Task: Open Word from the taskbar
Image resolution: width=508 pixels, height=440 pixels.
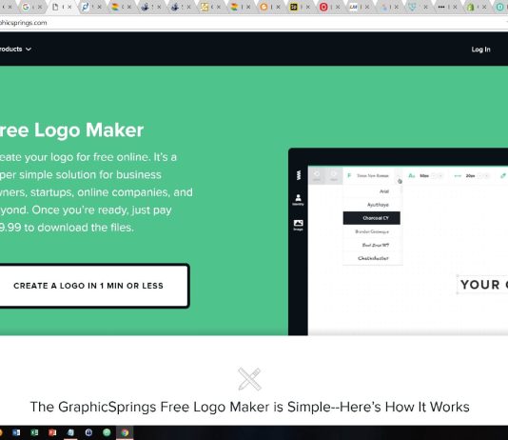Action: click(x=16, y=432)
